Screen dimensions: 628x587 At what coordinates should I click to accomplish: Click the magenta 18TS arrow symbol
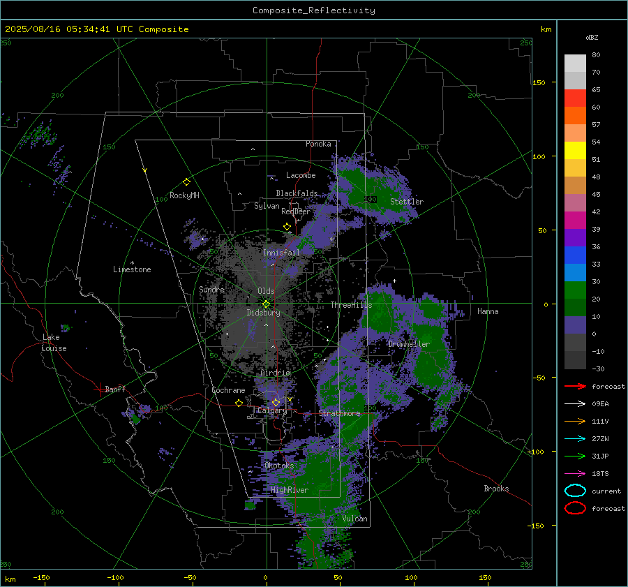pos(575,474)
